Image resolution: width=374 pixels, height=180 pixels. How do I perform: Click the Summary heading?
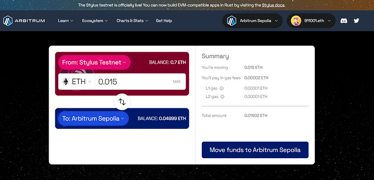point(215,56)
